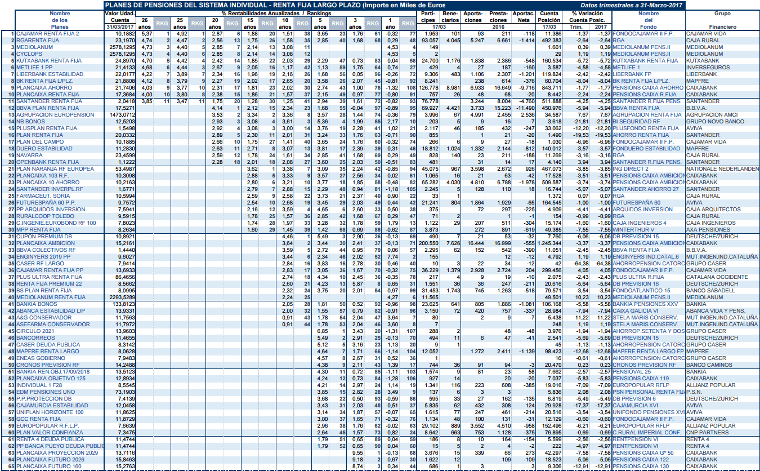This screenshot has height=471, width=760.
Task: Click the '% Rentabilidades Anualizadas / Rankings' header
Action: pos(275,13)
